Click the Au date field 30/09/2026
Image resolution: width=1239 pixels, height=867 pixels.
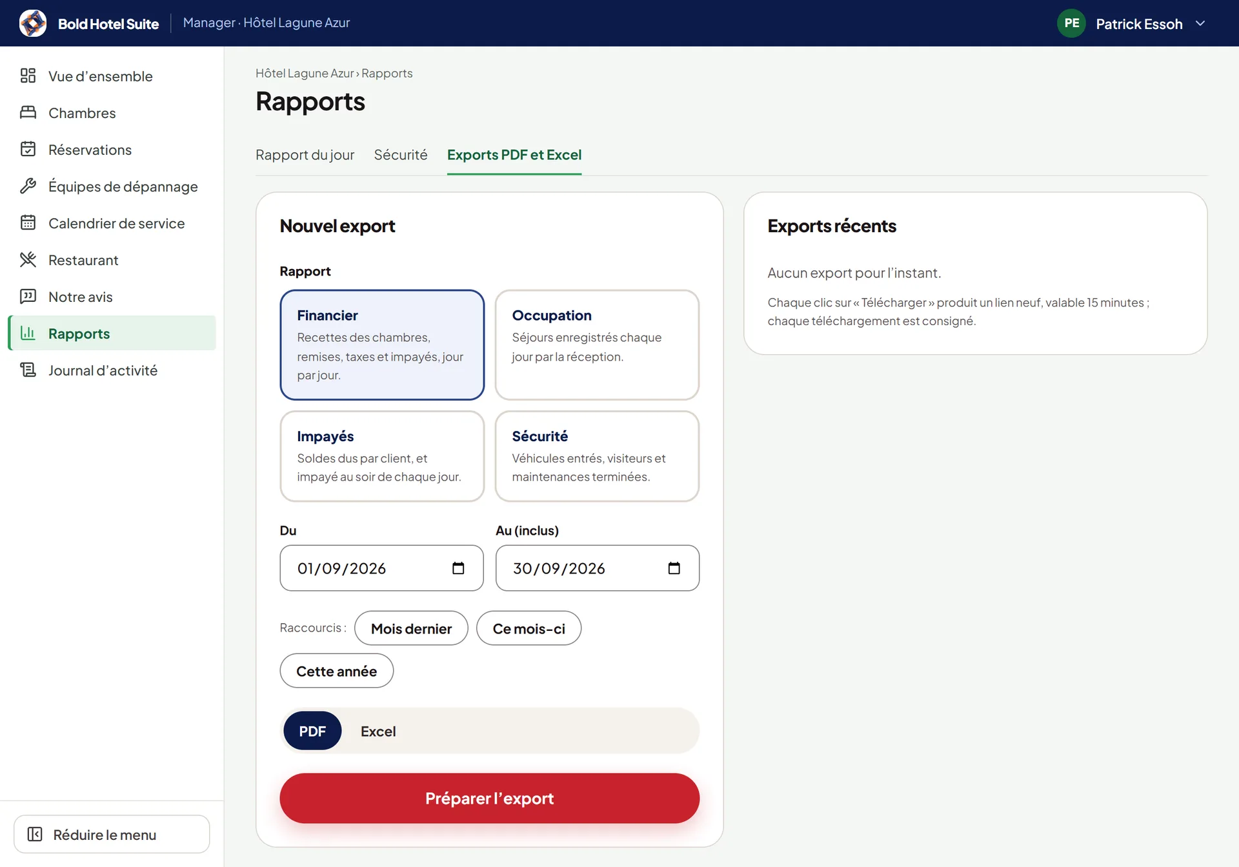tap(597, 568)
